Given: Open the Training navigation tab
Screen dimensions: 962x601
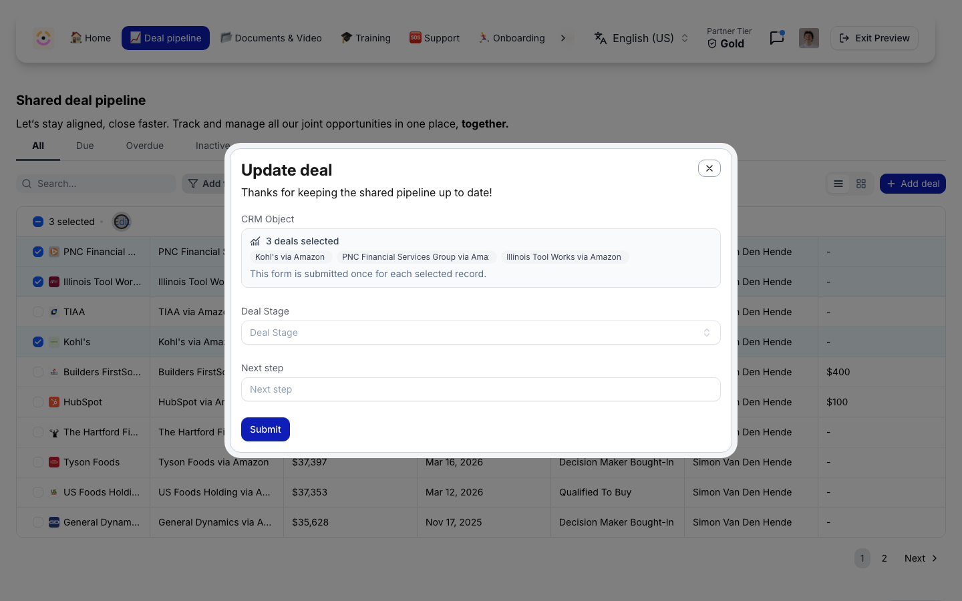Looking at the screenshot, I should (x=365, y=38).
